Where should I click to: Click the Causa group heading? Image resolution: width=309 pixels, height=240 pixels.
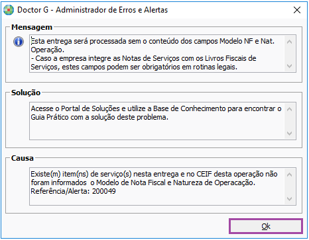pyautogui.click(x=23, y=158)
